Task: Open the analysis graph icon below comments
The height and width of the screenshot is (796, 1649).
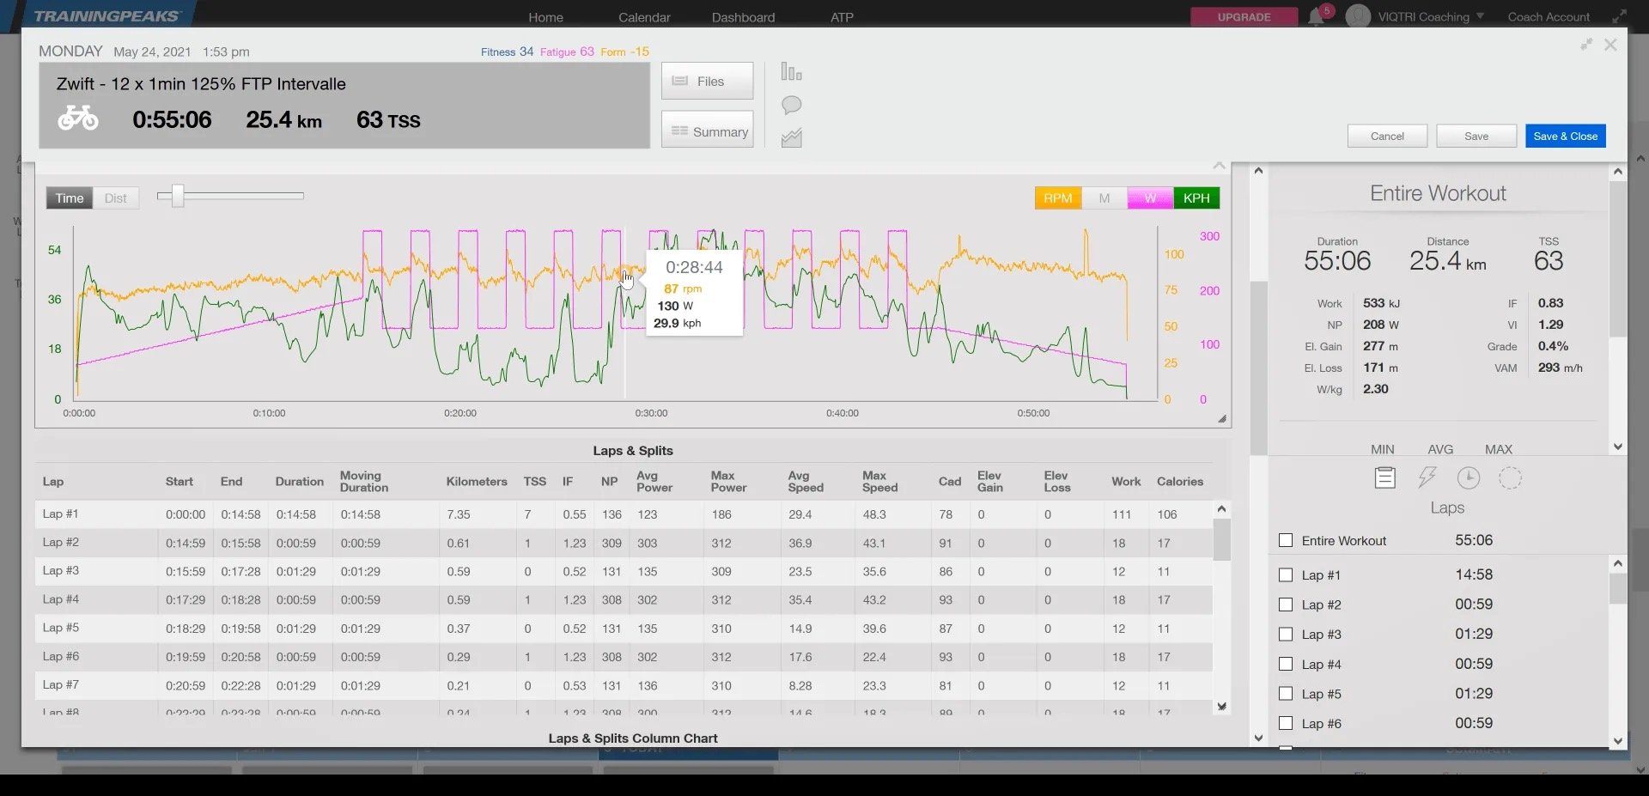Action: (791, 137)
